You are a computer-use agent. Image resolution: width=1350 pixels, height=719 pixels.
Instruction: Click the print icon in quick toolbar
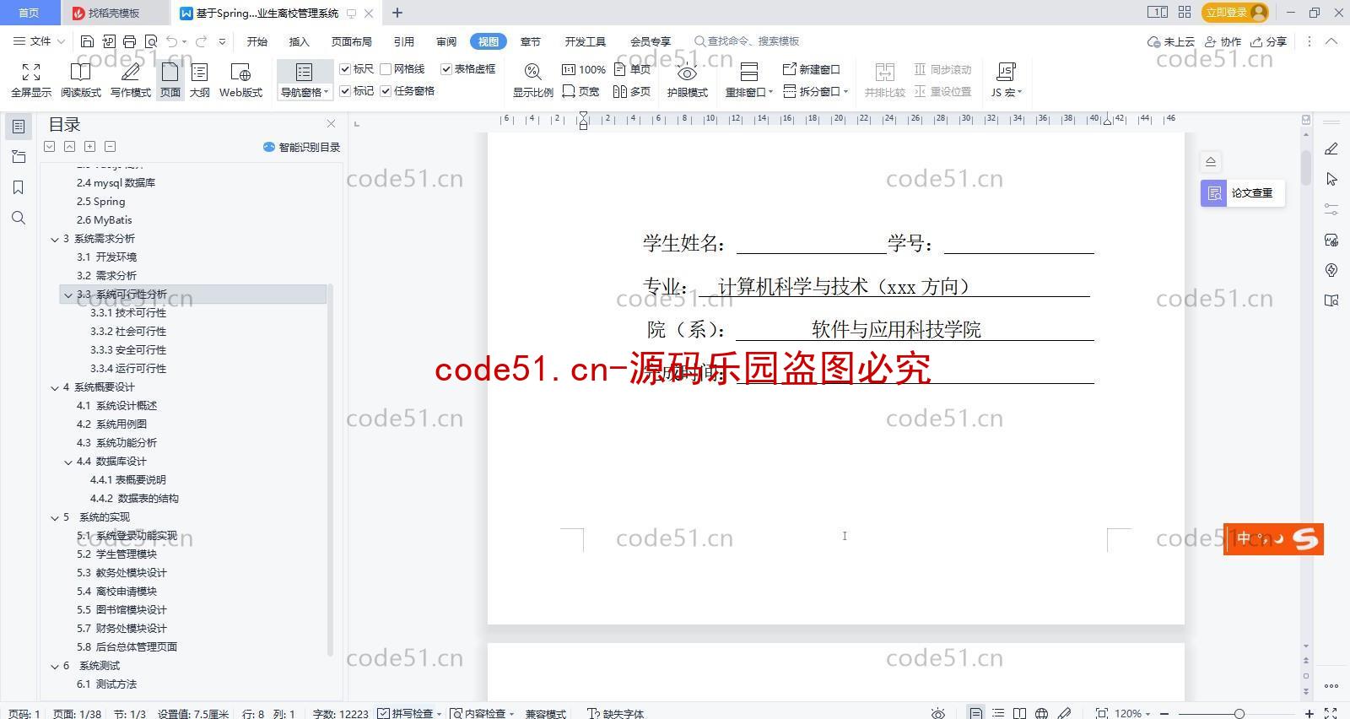click(x=129, y=41)
